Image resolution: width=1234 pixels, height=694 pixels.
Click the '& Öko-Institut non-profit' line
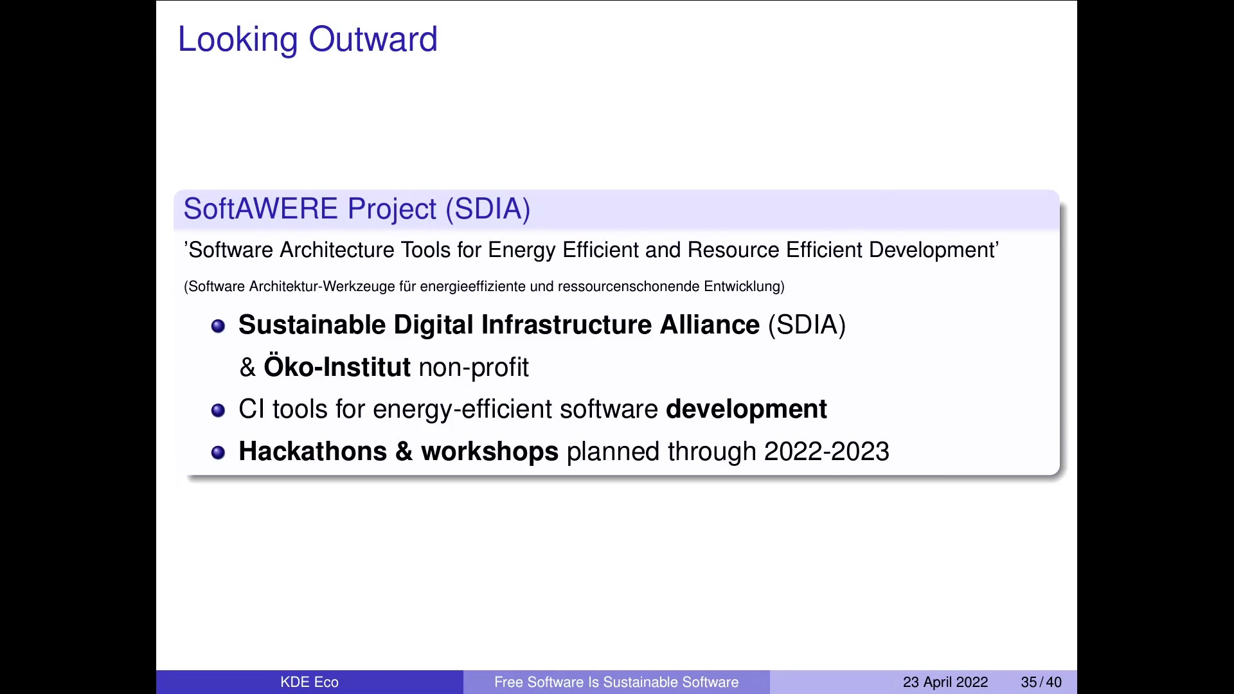click(384, 367)
